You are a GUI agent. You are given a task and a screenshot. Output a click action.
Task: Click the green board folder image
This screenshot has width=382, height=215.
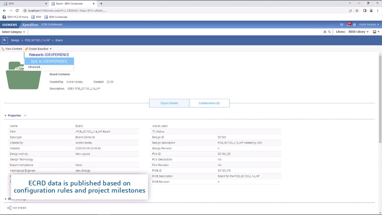tap(23, 75)
